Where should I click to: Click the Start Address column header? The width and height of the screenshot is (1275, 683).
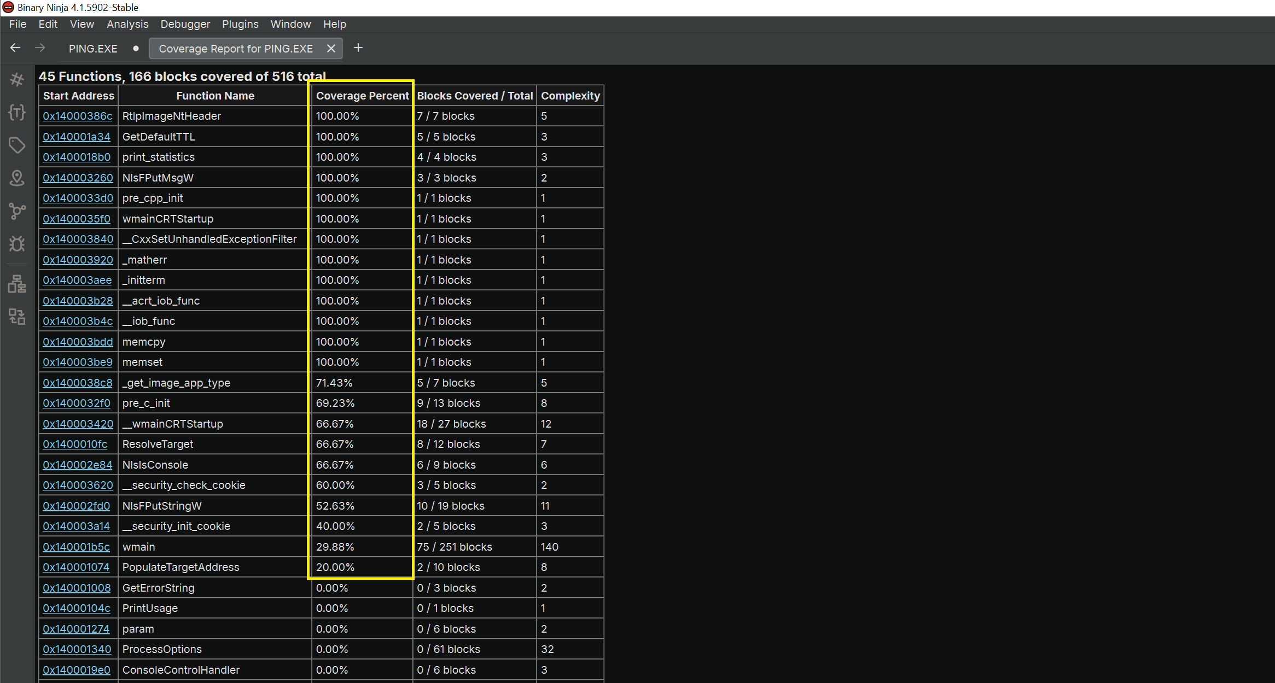tap(79, 96)
